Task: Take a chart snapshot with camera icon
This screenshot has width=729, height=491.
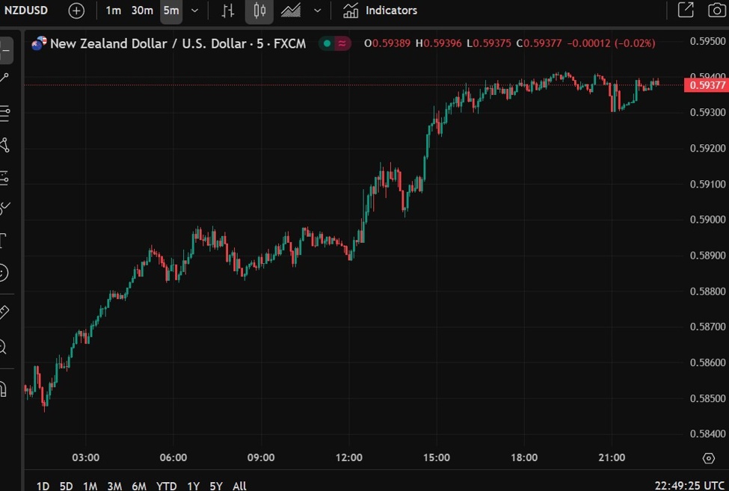Action: (x=716, y=10)
